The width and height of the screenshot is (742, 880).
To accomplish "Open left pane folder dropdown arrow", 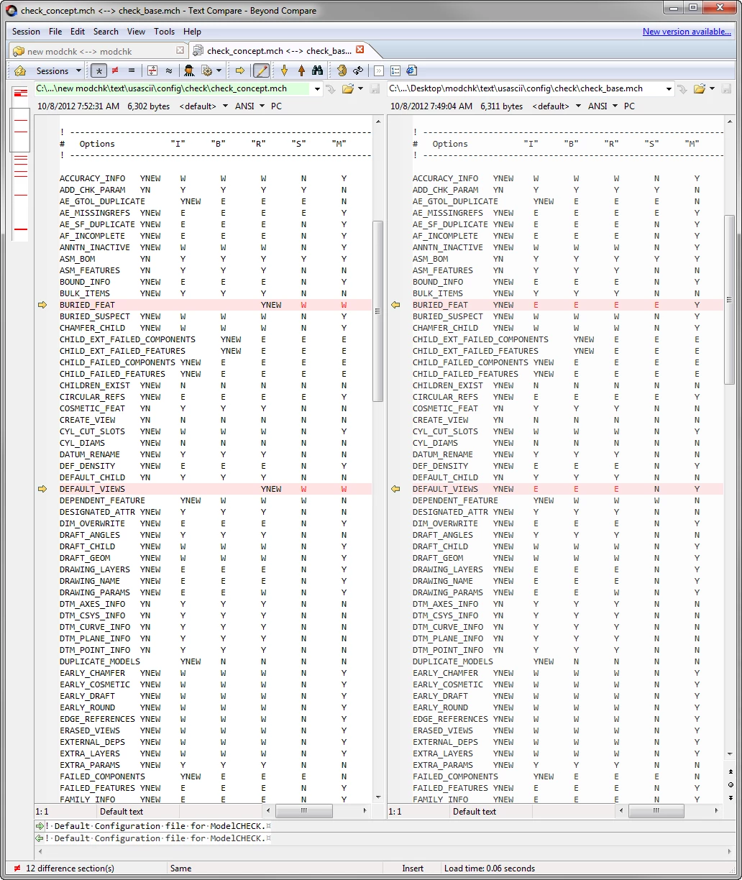I will 360,88.
